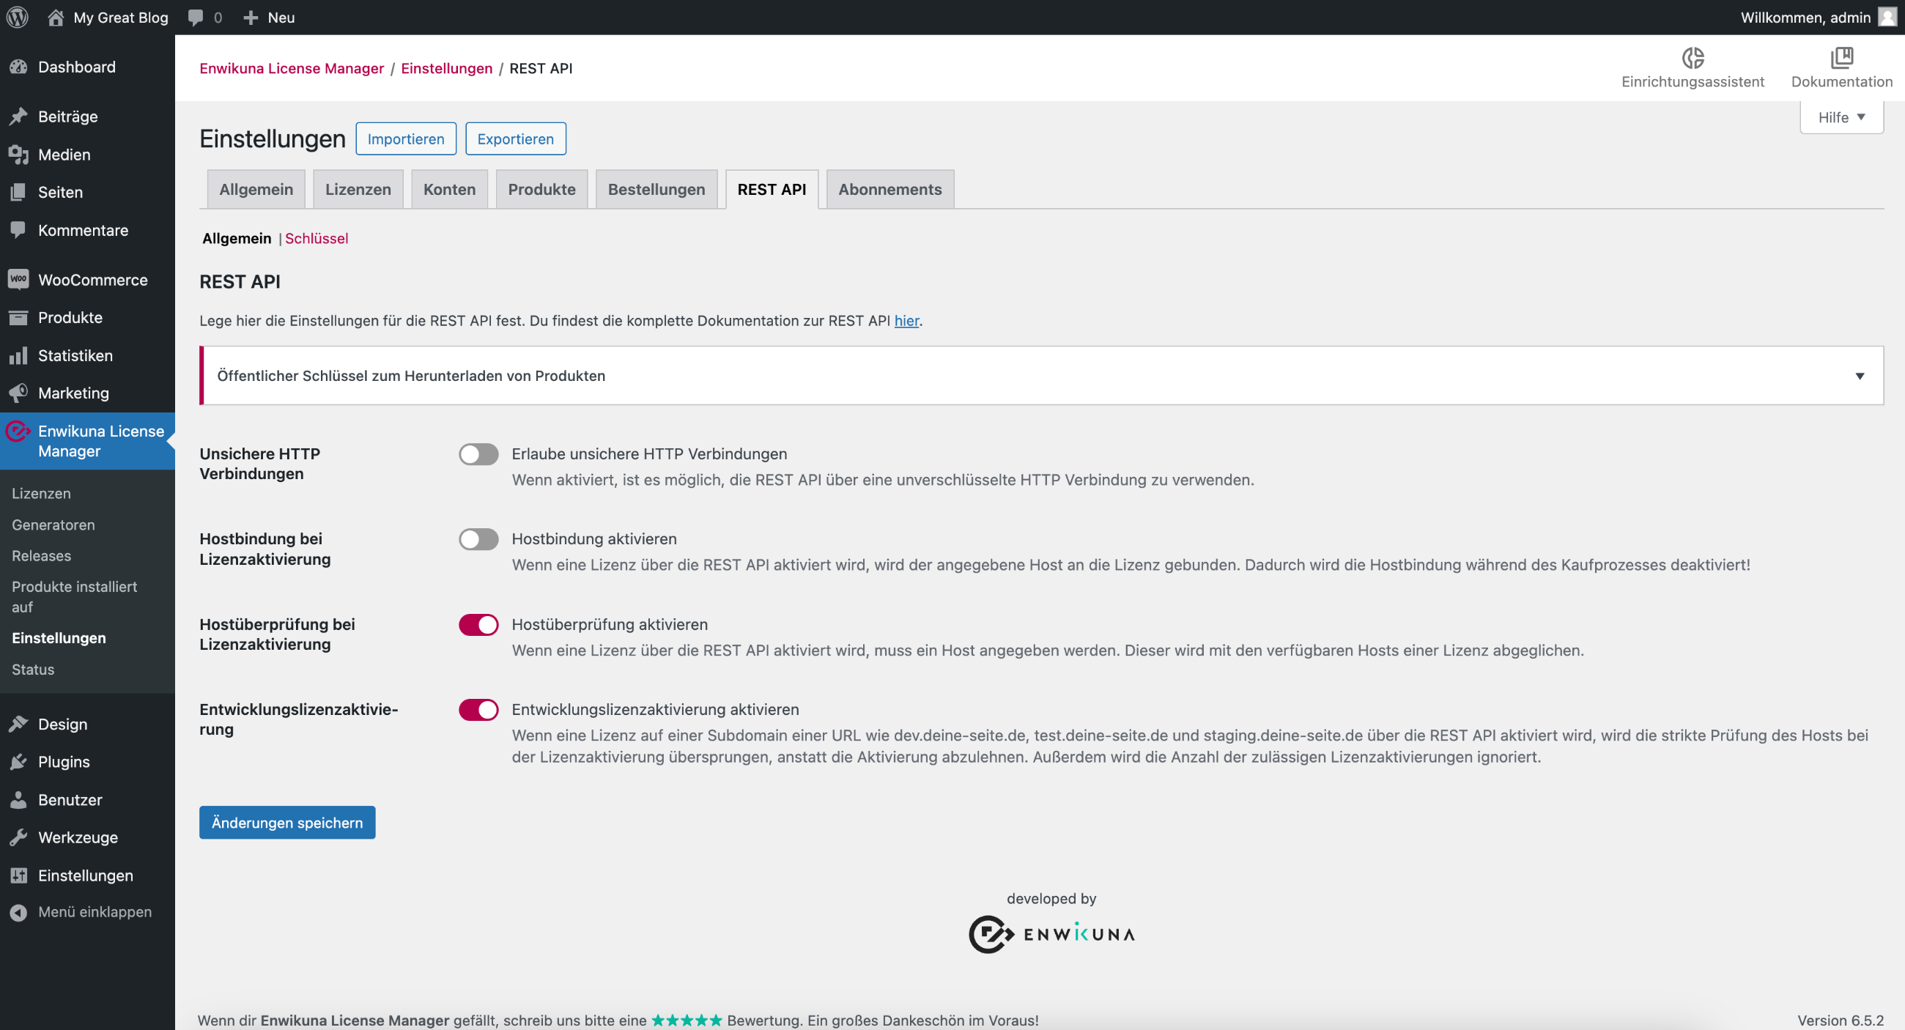
Task: Click the Statistiken bar chart icon
Action: click(x=18, y=355)
